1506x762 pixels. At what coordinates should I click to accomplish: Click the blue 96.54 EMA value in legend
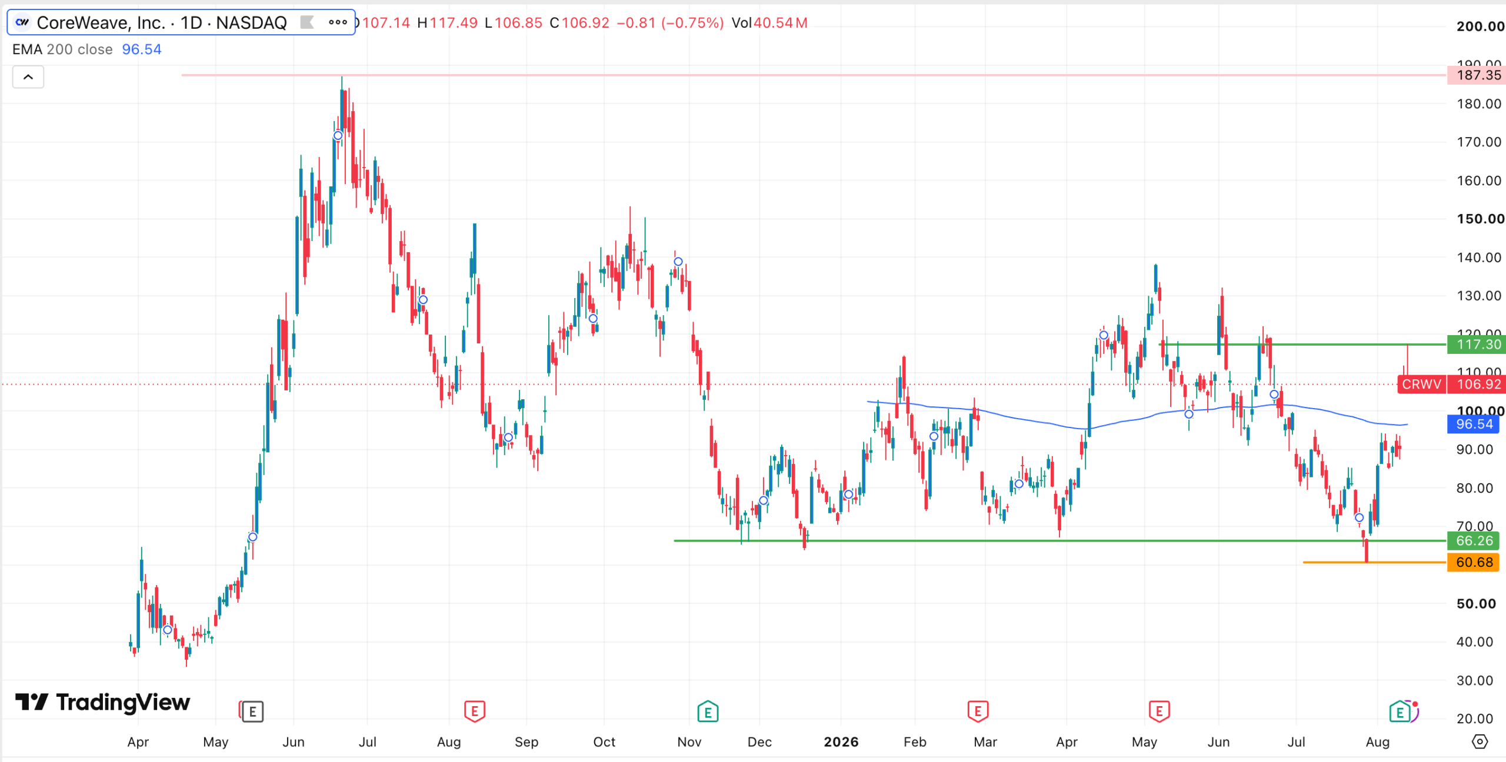point(142,49)
